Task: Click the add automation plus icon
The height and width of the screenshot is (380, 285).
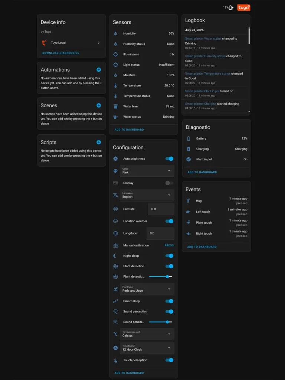Action: [99, 70]
